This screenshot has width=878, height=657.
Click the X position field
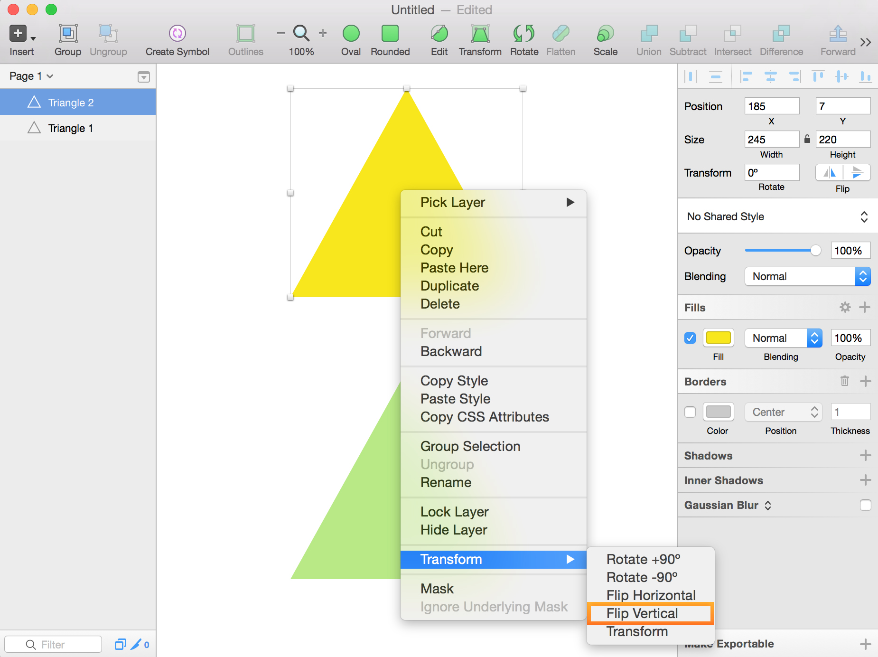pos(772,106)
